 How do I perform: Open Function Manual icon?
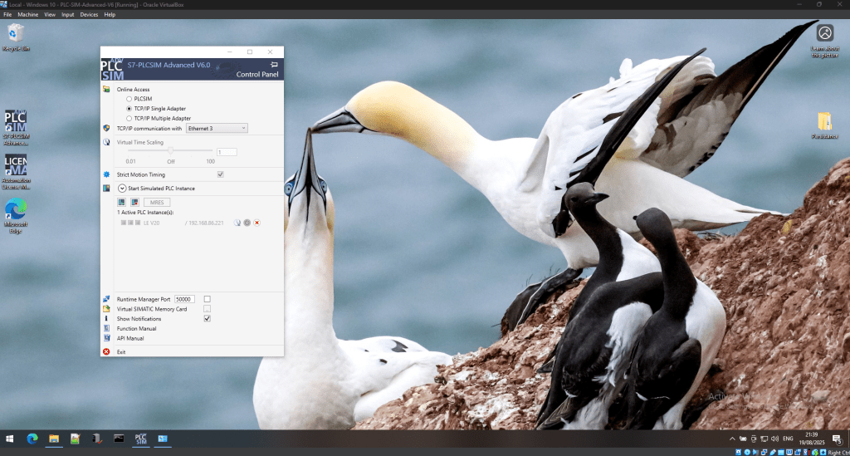(x=106, y=329)
